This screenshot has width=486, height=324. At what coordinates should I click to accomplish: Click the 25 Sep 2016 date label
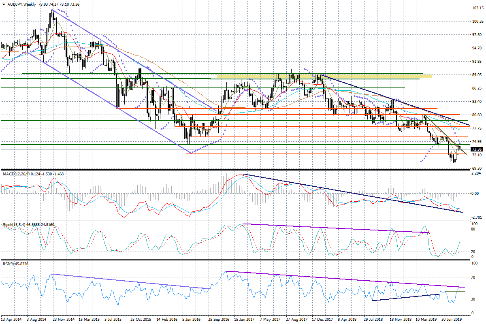(219, 319)
